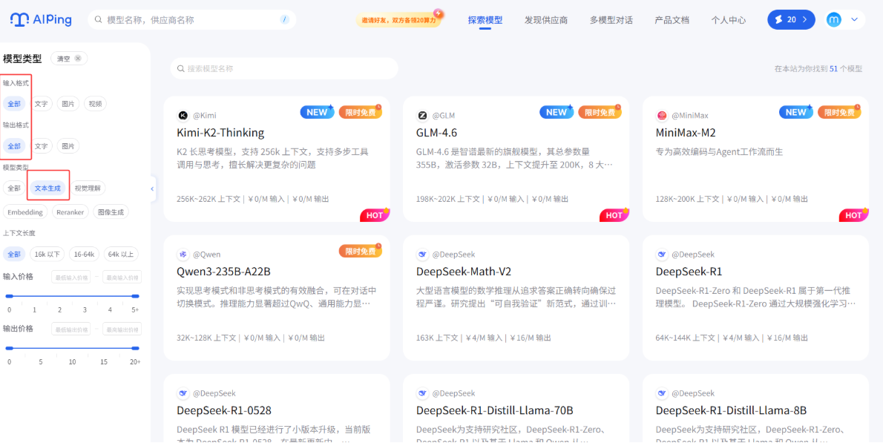Image resolution: width=883 pixels, height=443 pixels.
Task: Click the GLM provider icon on GLM-4.6 card
Action: [x=422, y=115]
